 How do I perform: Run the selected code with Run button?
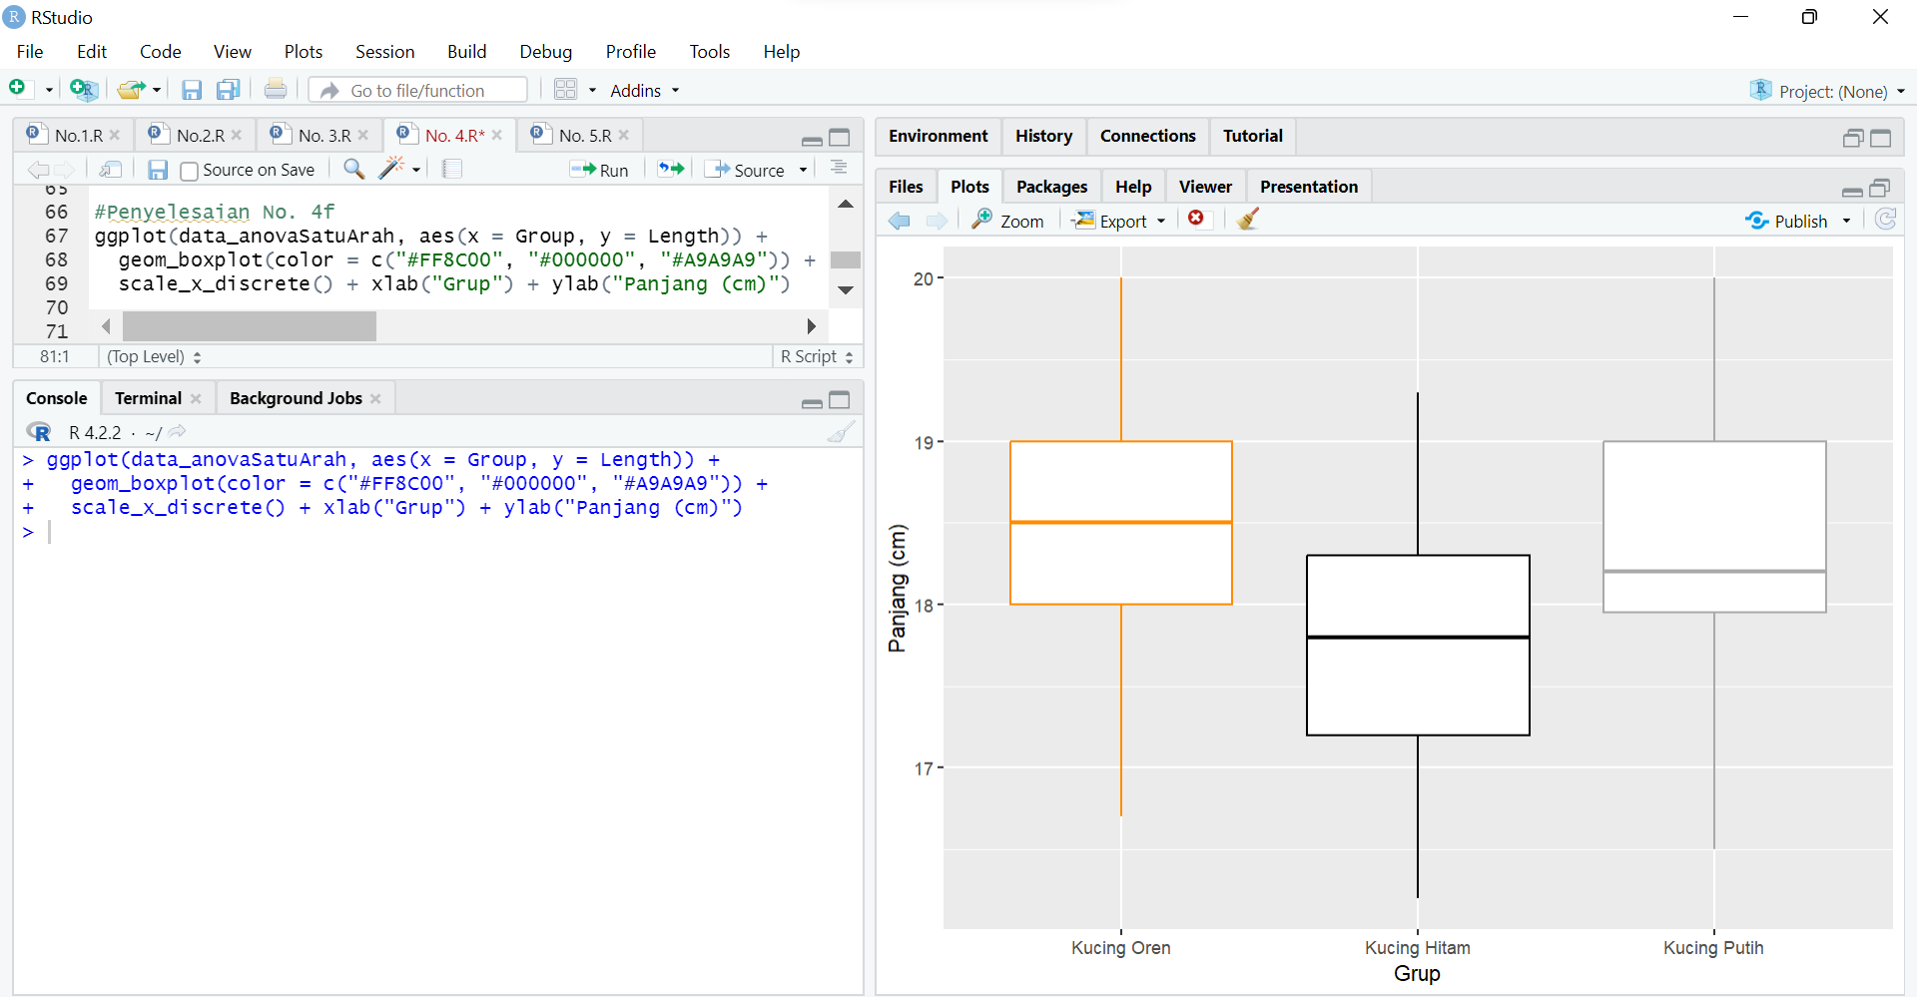[x=600, y=169]
